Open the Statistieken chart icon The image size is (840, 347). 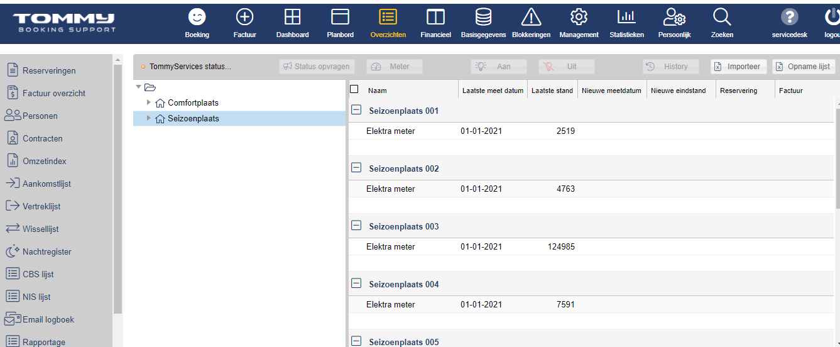(626, 17)
